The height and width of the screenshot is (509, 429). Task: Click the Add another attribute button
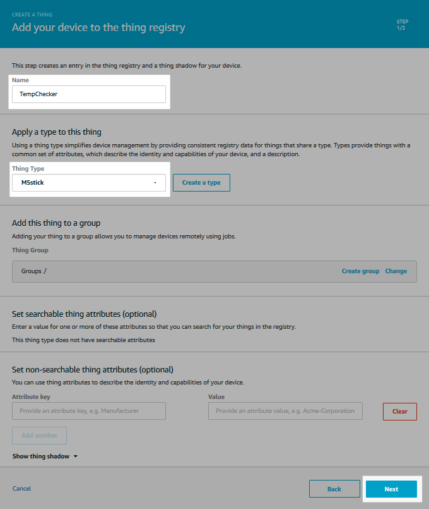(x=39, y=435)
